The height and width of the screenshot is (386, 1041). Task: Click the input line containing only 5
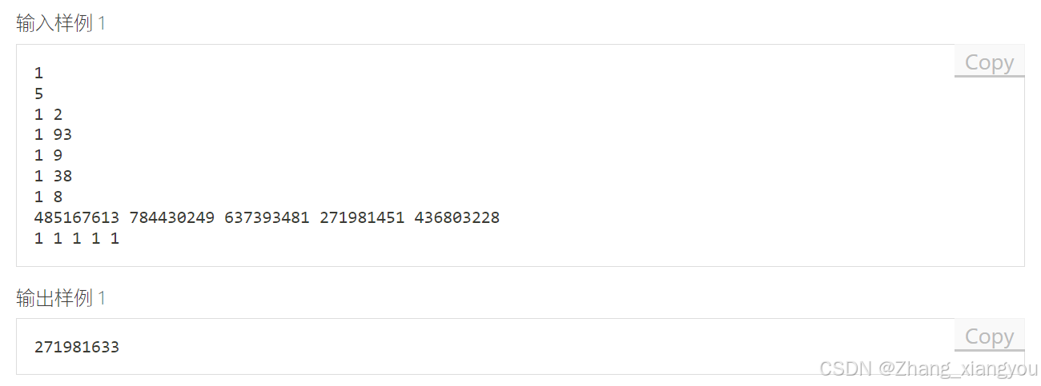tap(39, 94)
